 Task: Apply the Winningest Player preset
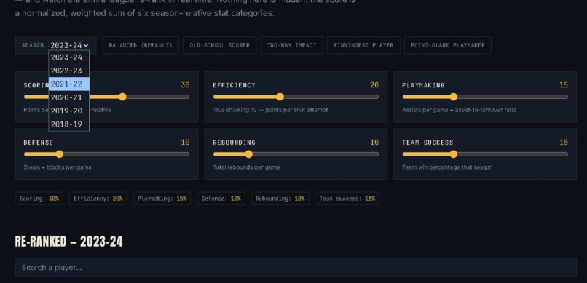coord(363,45)
